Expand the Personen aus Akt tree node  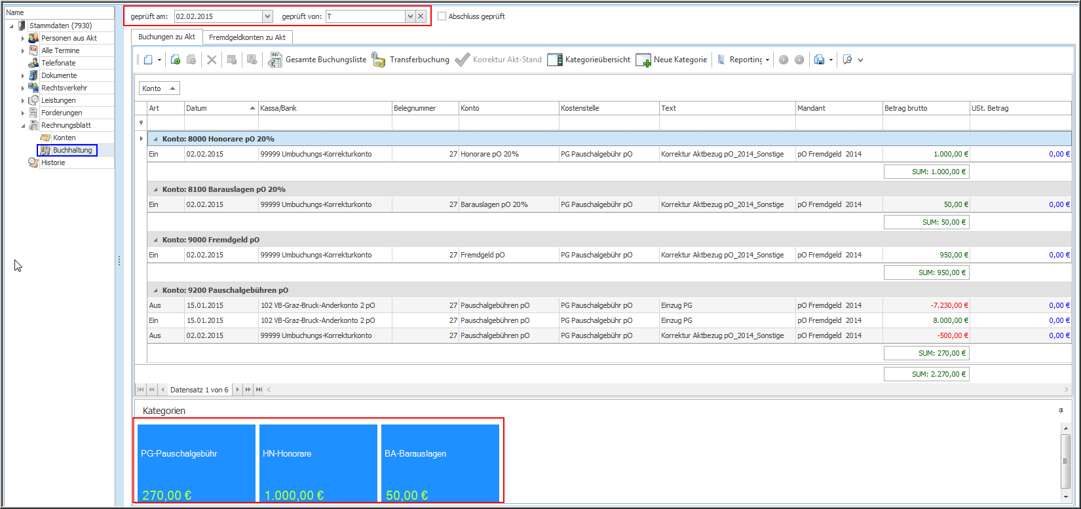point(22,38)
